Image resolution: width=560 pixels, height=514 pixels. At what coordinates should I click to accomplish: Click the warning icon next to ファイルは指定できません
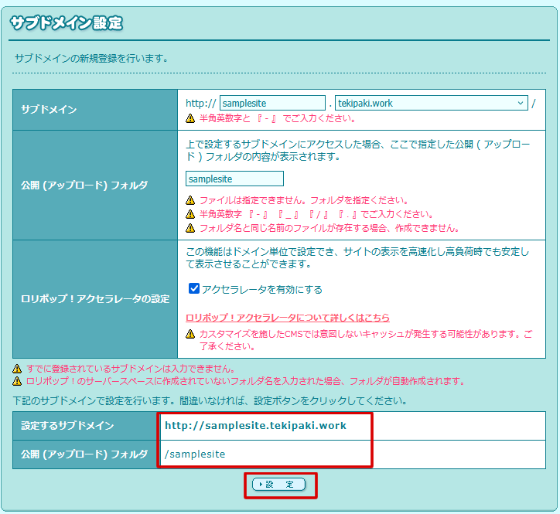pos(190,200)
